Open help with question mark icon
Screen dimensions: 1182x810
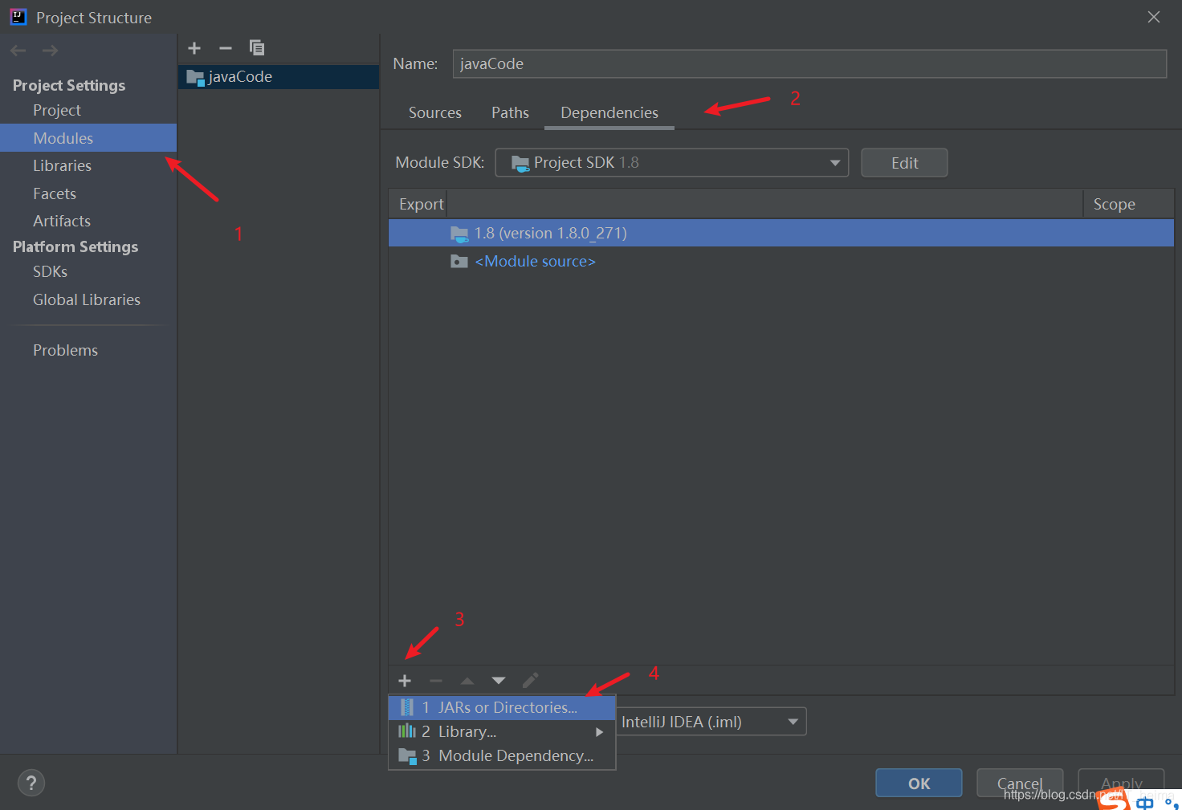point(31,783)
